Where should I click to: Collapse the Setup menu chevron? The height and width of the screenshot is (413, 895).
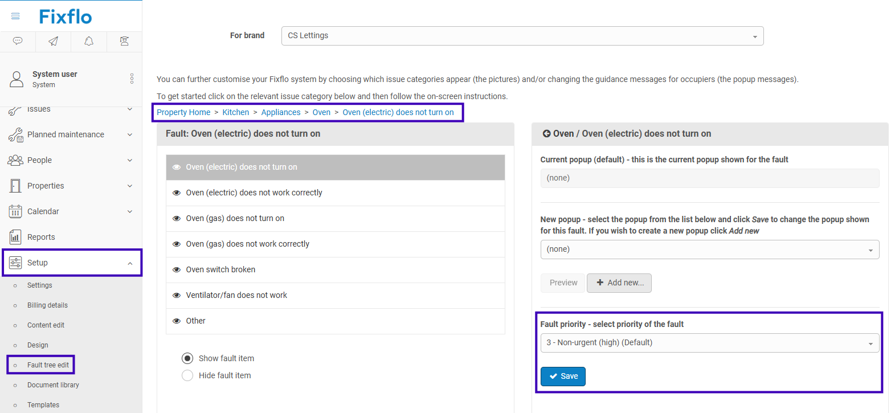[130, 263]
